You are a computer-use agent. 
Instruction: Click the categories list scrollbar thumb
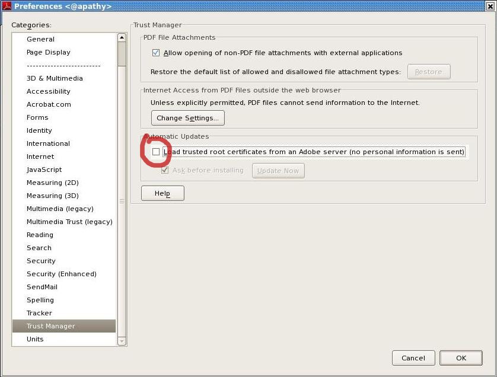(122, 55)
